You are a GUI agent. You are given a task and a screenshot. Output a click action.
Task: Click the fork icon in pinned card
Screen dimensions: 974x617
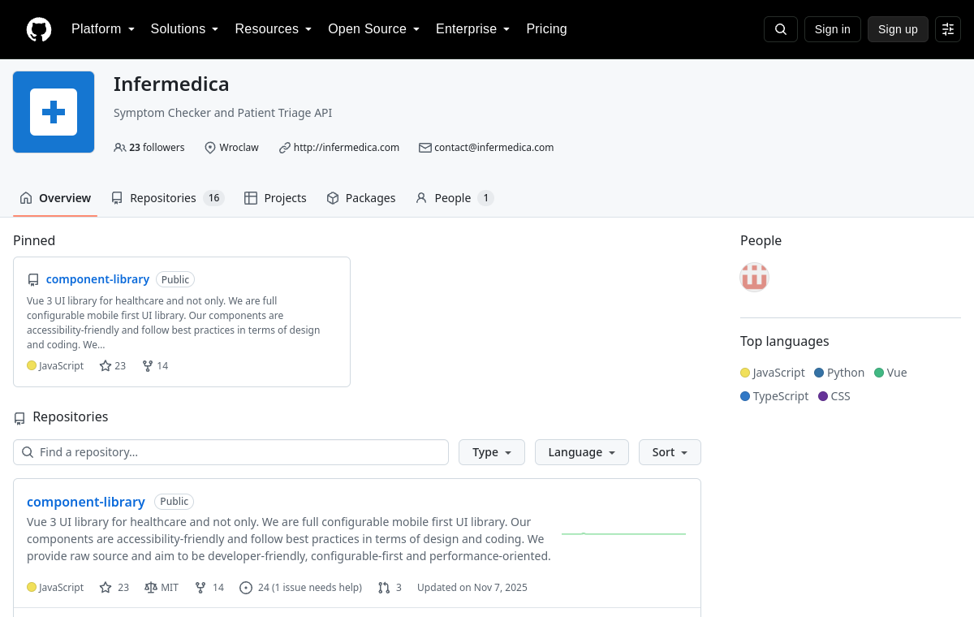click(148, 366)
